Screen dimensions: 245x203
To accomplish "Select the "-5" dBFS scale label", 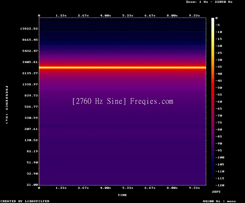I will tap(217, 25).
